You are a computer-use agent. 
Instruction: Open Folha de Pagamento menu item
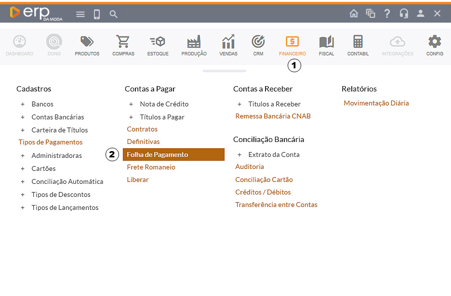click(173, 154)
